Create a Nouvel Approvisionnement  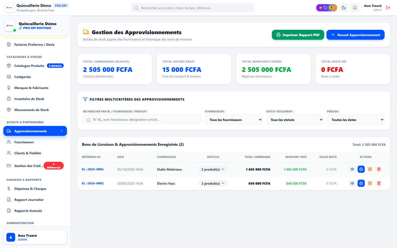355,35
